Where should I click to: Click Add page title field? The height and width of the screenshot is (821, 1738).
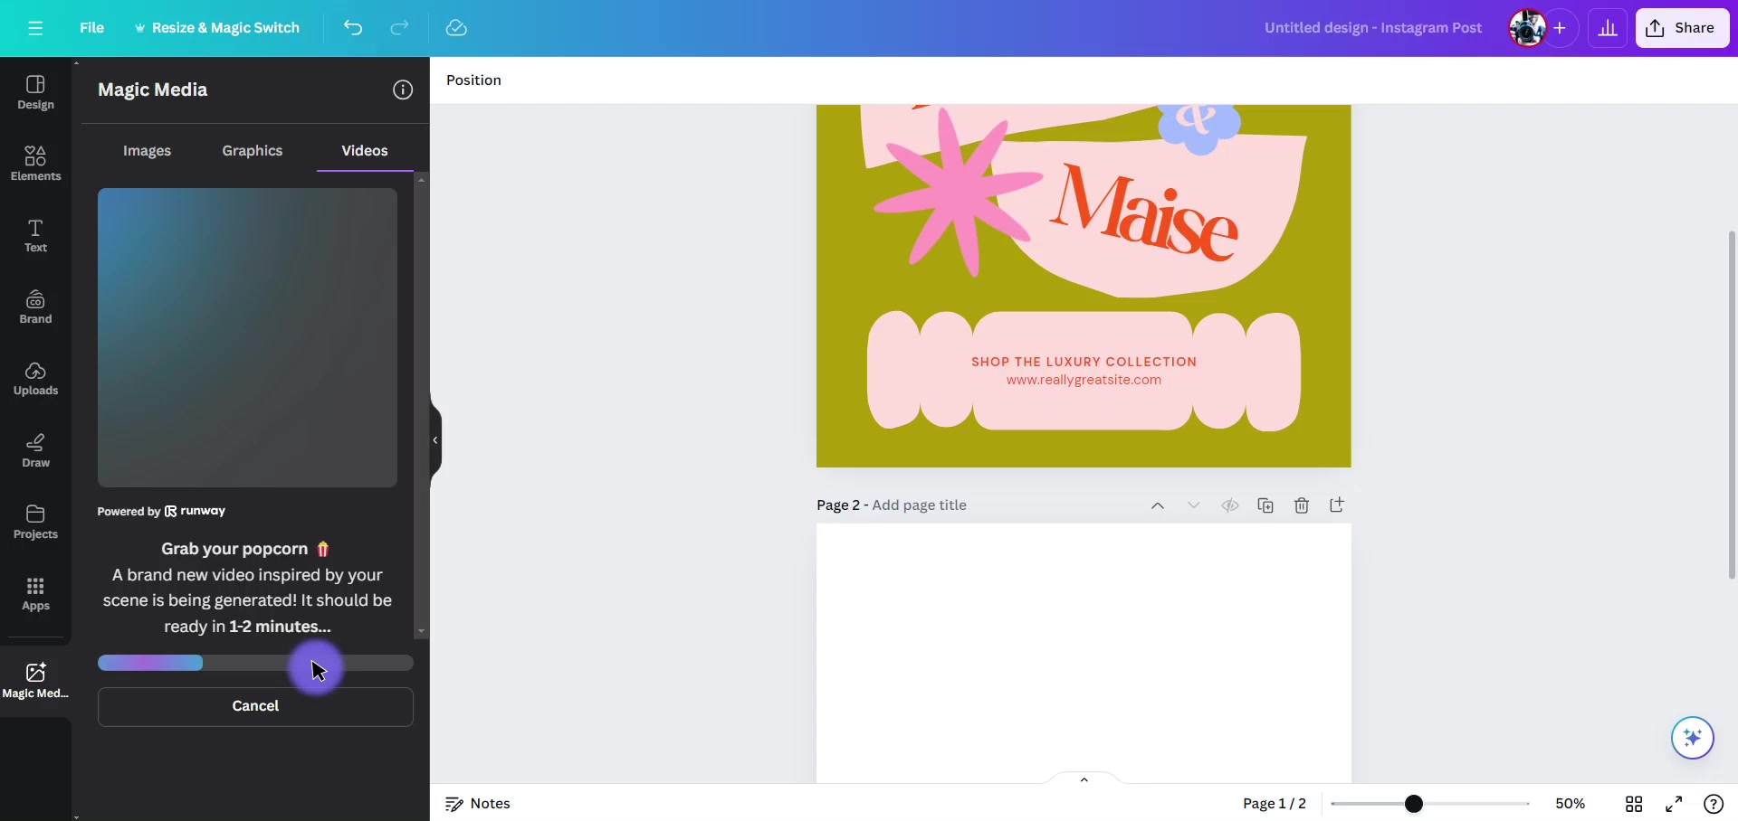pyautogui.click(x=919, y=505)
